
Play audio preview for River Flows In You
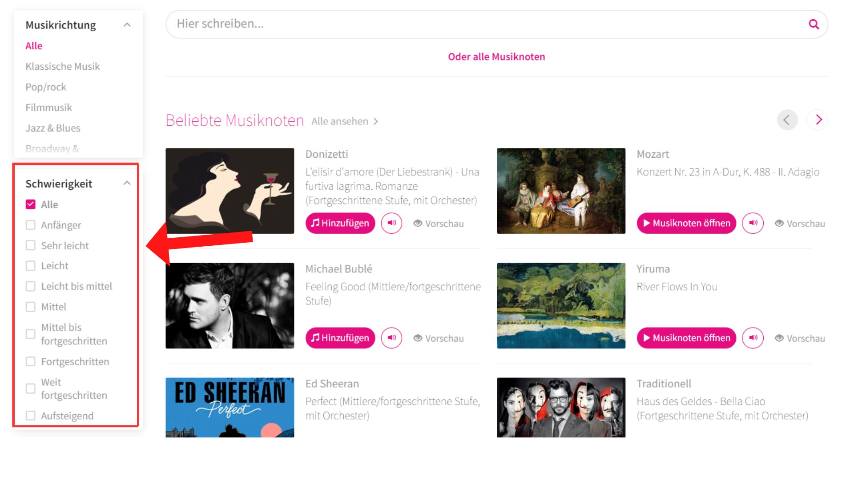point(753,338)
